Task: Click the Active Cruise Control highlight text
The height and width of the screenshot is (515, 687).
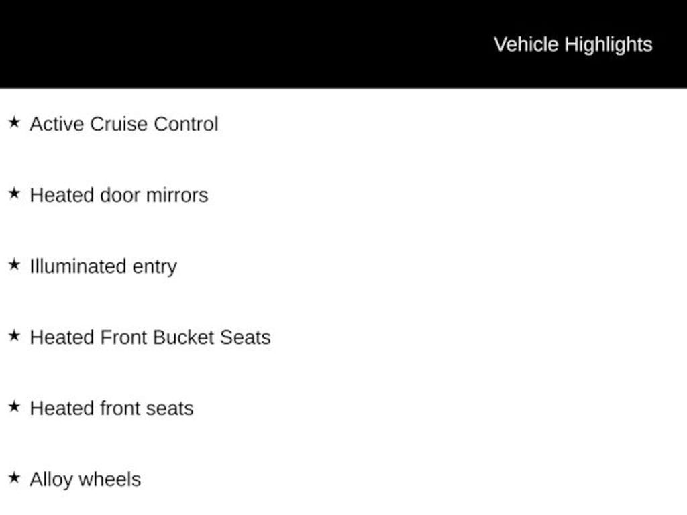Action: (124, 124)
